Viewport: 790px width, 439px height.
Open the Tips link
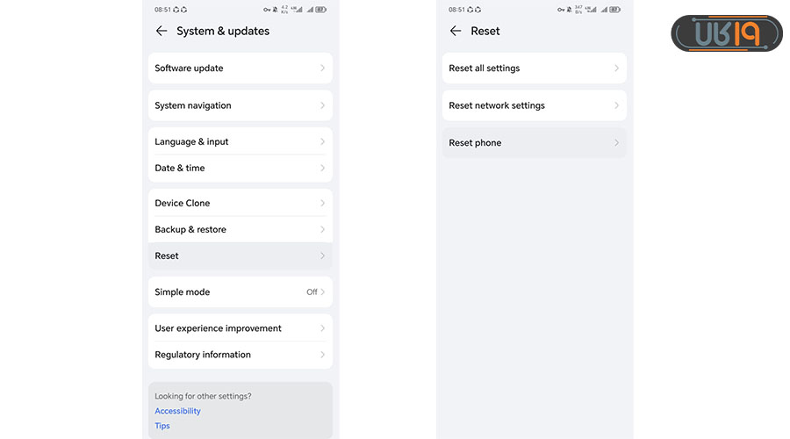pyautogui.click(x=162, y=426)
